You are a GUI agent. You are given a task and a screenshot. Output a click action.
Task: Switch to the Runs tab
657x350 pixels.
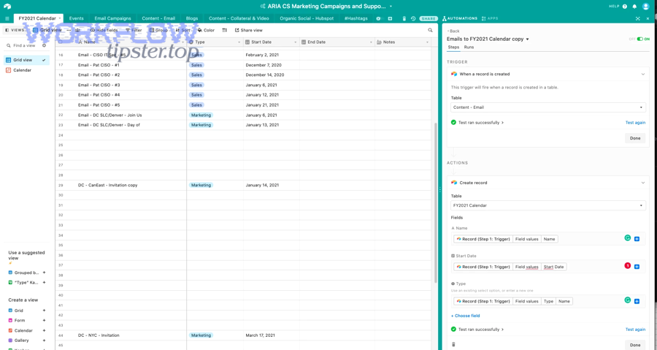point(469,47)
